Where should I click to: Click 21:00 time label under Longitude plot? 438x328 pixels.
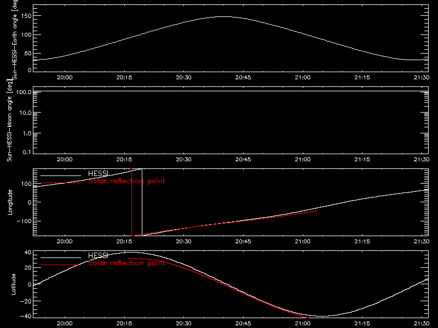303,241
